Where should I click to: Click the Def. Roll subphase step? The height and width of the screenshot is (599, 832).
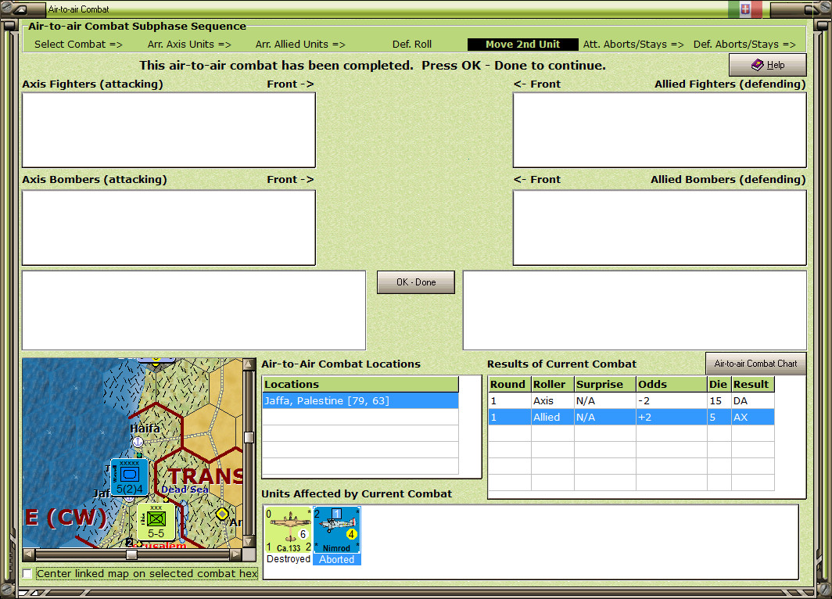(x=412, y=45)
